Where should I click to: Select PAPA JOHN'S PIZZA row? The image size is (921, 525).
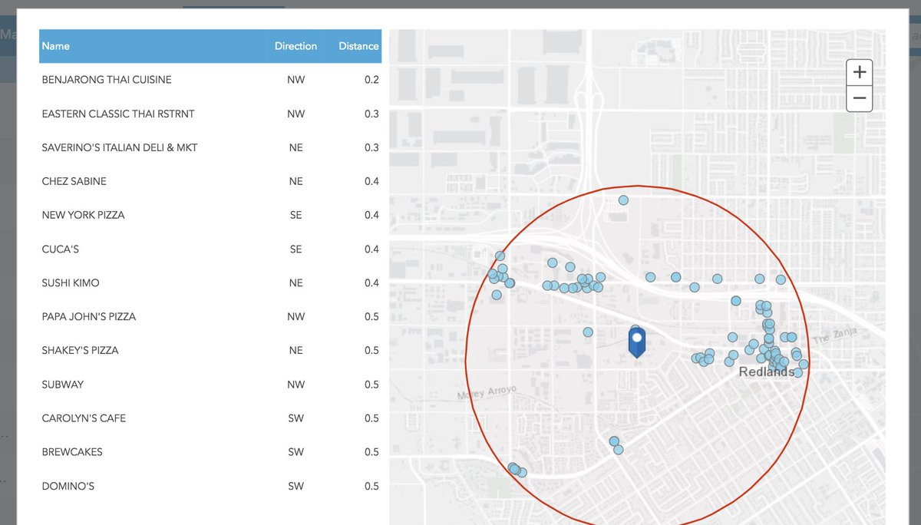tap(210, 316)
